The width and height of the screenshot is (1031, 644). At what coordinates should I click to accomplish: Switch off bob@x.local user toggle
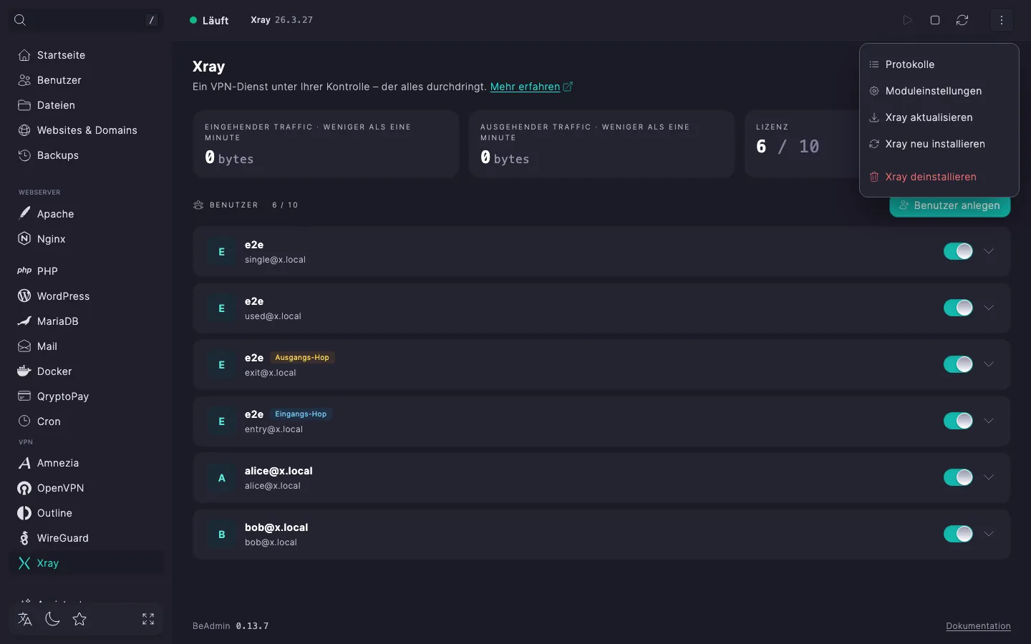tap(958, 534)
